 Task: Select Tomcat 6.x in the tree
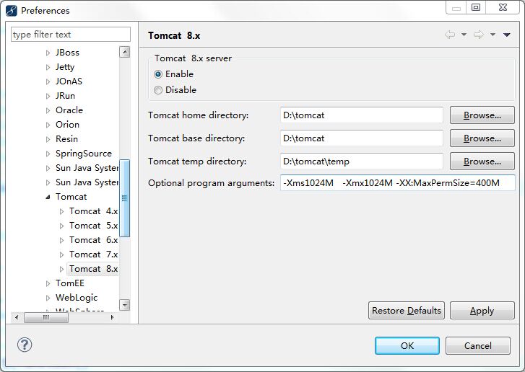coord(93,239)
